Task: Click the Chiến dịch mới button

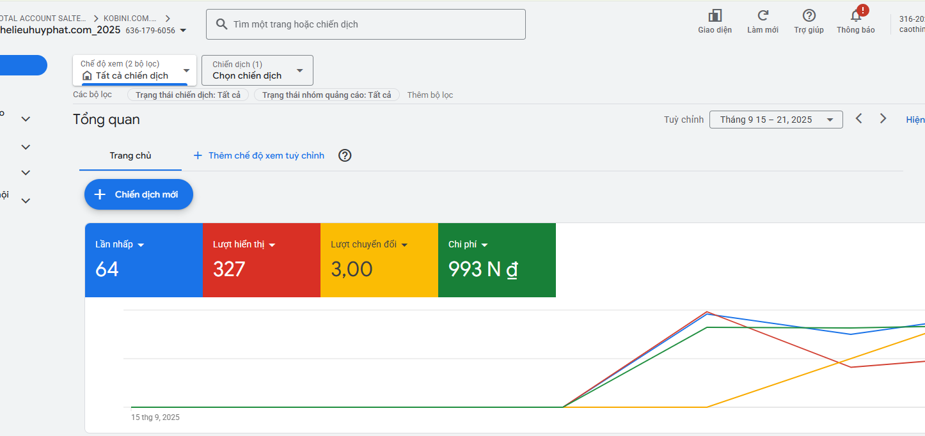Action: [x=139, y=194]
